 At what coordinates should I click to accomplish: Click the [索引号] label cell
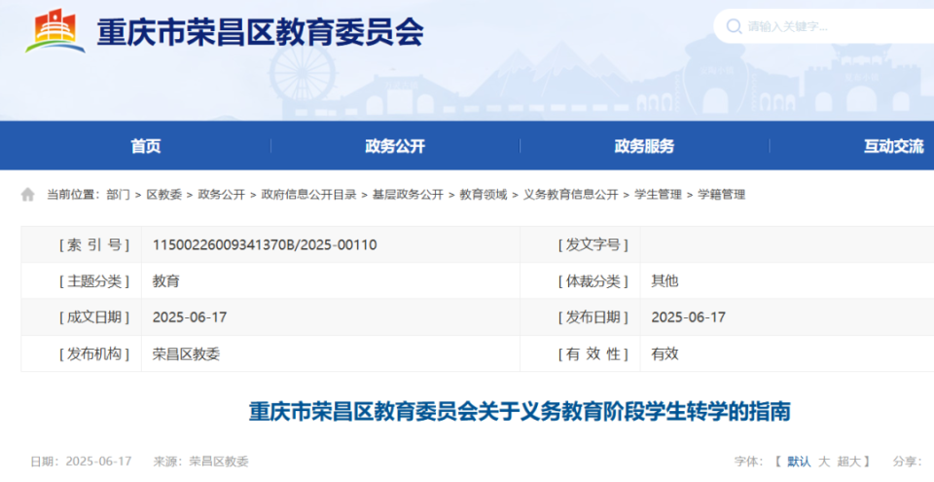coord(82,244)
